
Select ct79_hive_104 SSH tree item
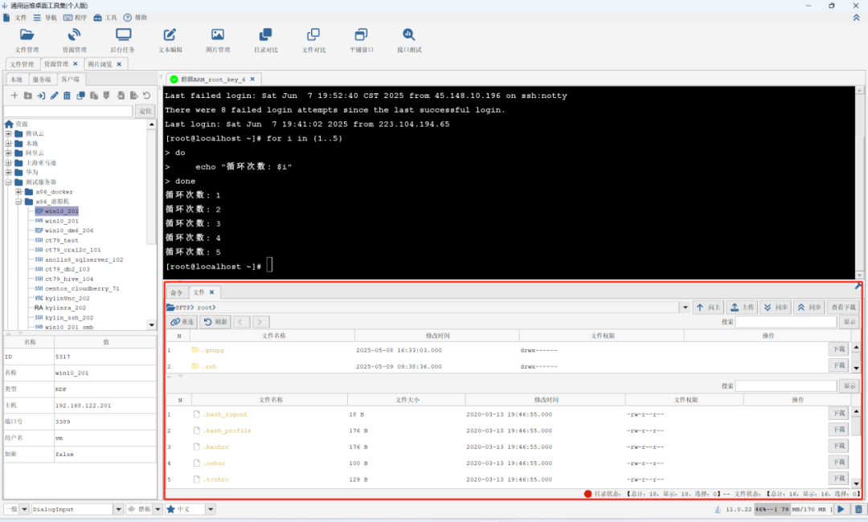tap(63, 279)
